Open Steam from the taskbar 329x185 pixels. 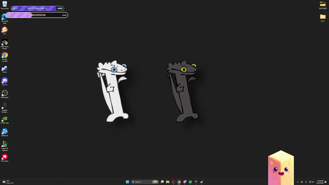tap(202, 182)
